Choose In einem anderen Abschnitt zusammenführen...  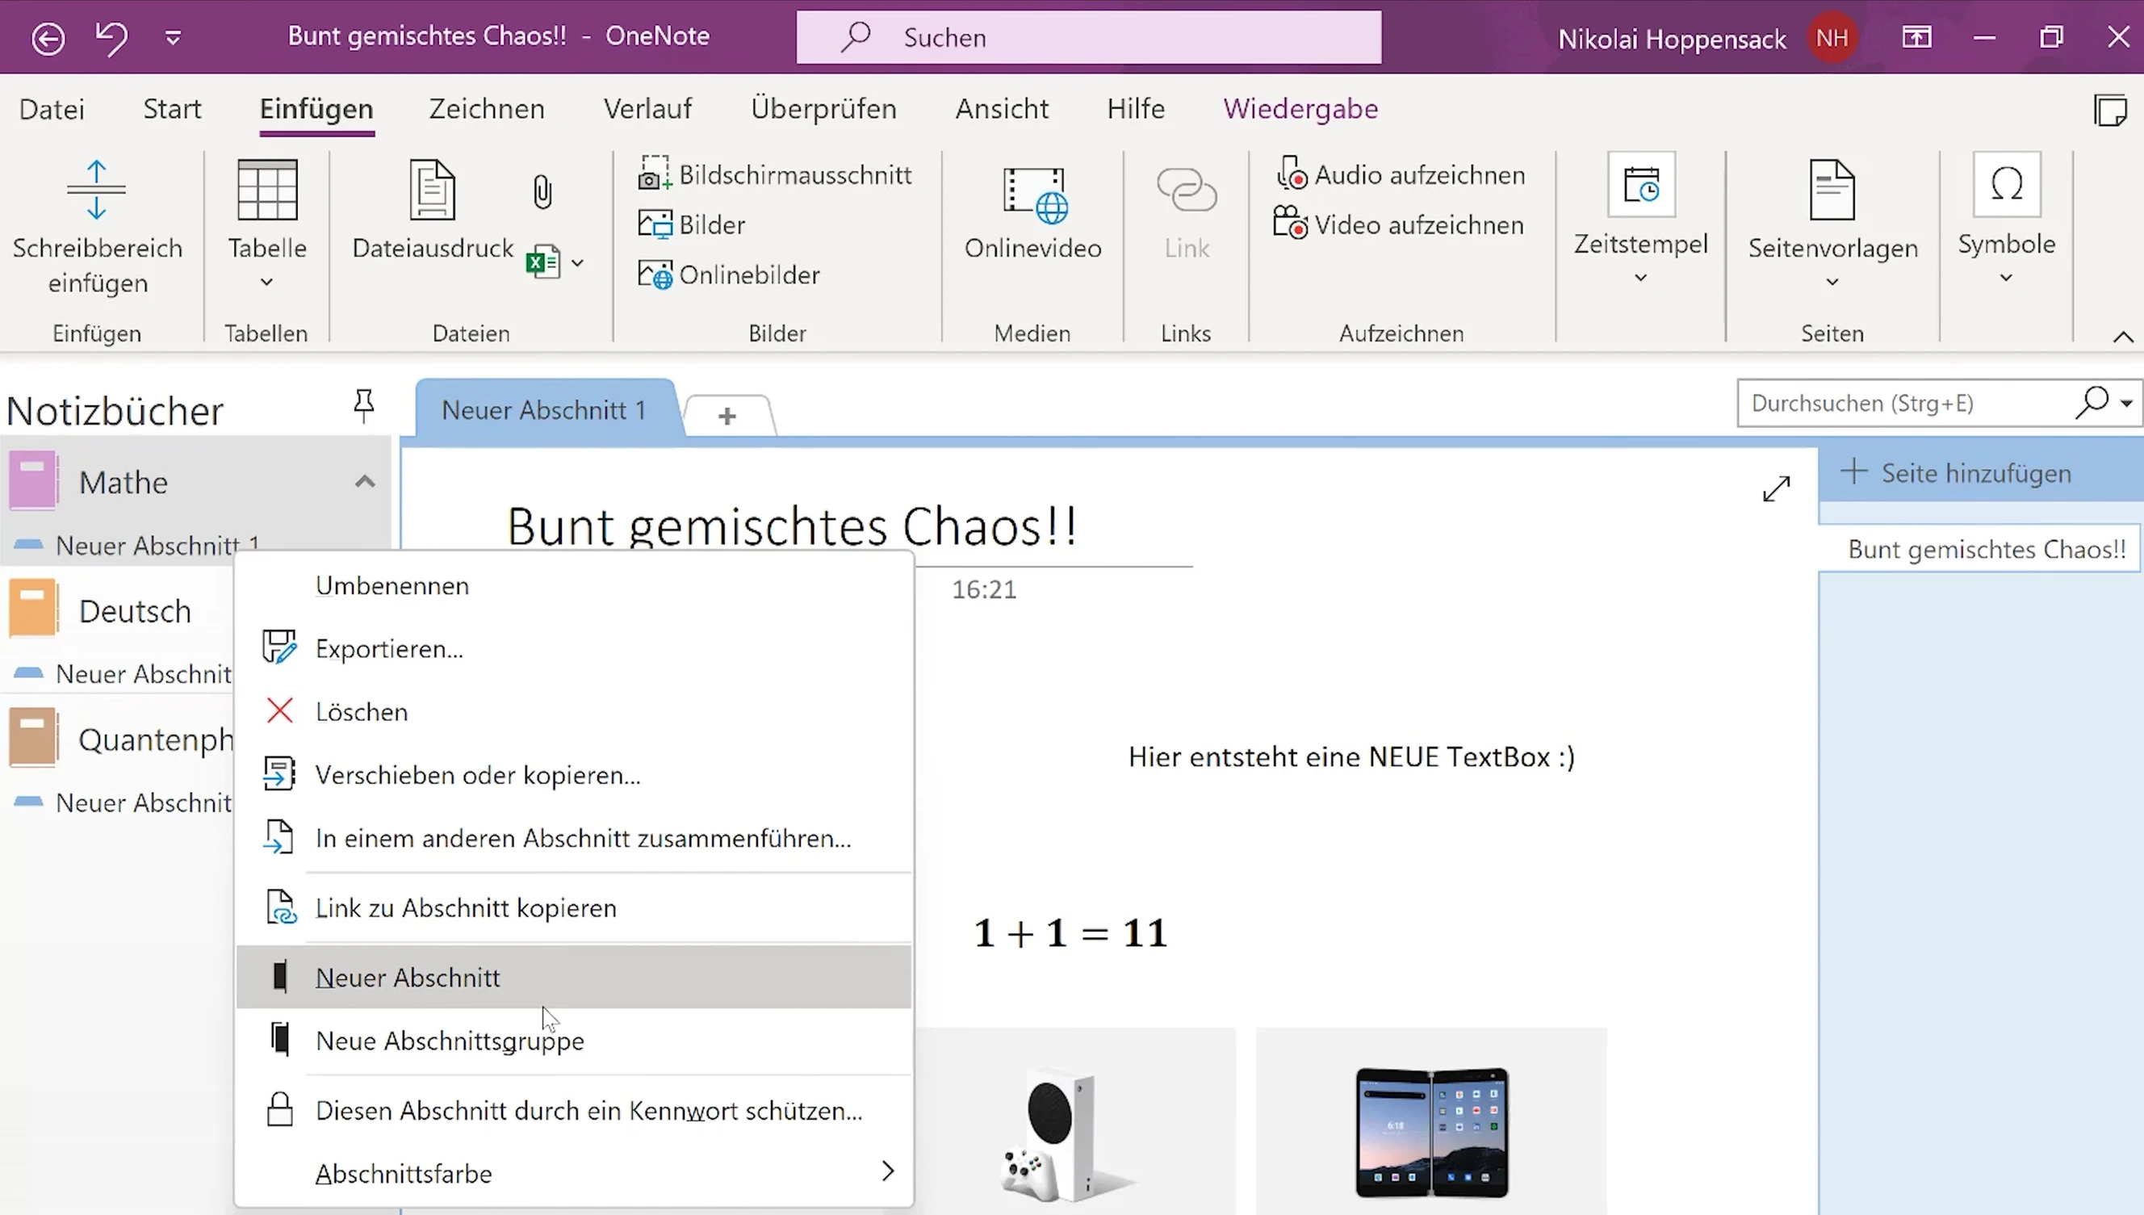click(x=574, y=838)
